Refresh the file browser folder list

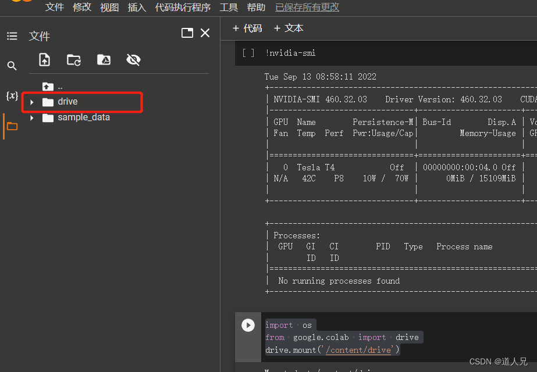point(74,60)
